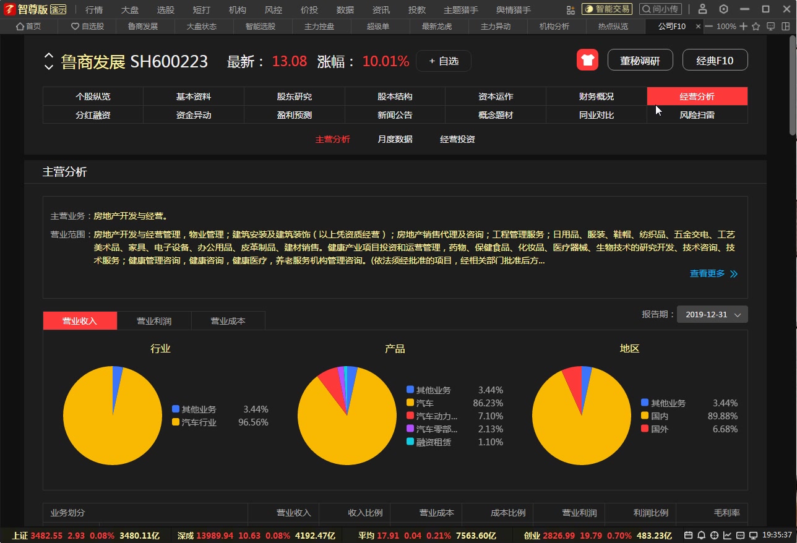
Task: Switch to 最新龙虎 tab
Action: point(437,27)
